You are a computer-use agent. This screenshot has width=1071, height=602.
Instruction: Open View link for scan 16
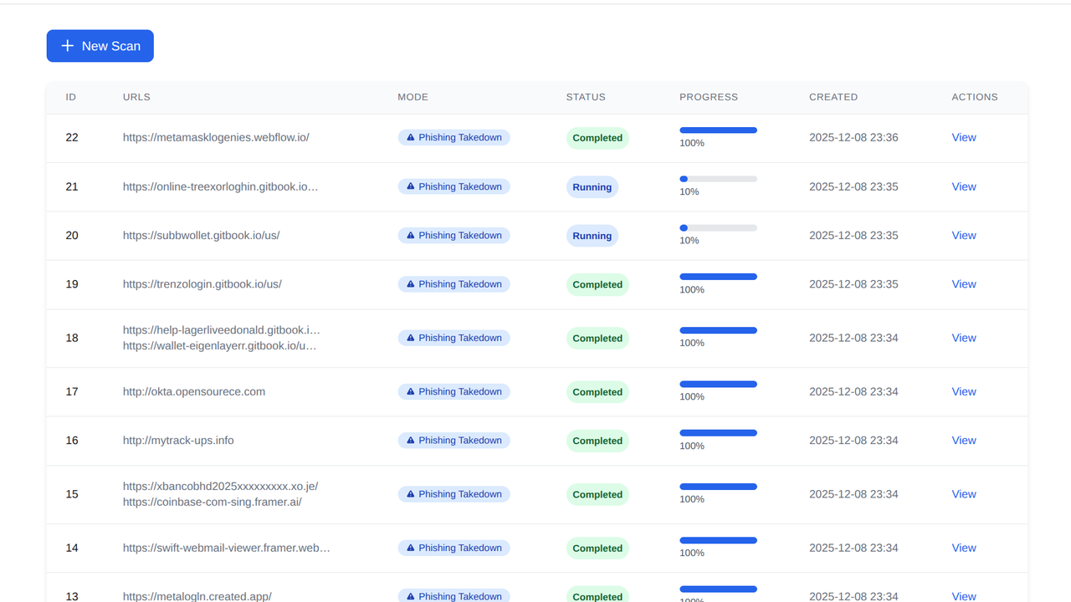coord(964,440)
